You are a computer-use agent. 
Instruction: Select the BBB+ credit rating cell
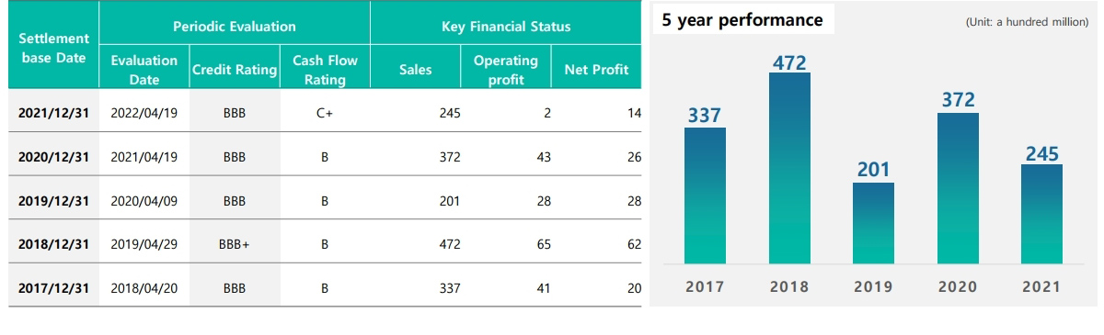(235, 244)
